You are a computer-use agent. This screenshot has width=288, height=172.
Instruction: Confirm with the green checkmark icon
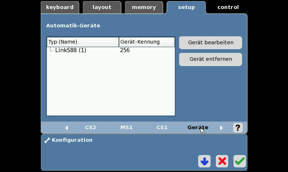coord(239,161)
